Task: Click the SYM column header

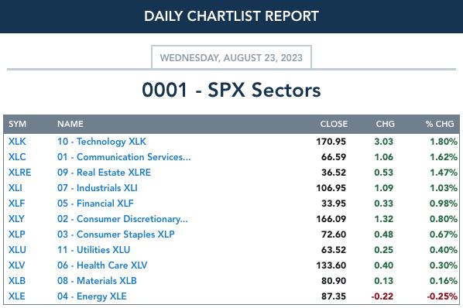Action: [x=18, y=124]
